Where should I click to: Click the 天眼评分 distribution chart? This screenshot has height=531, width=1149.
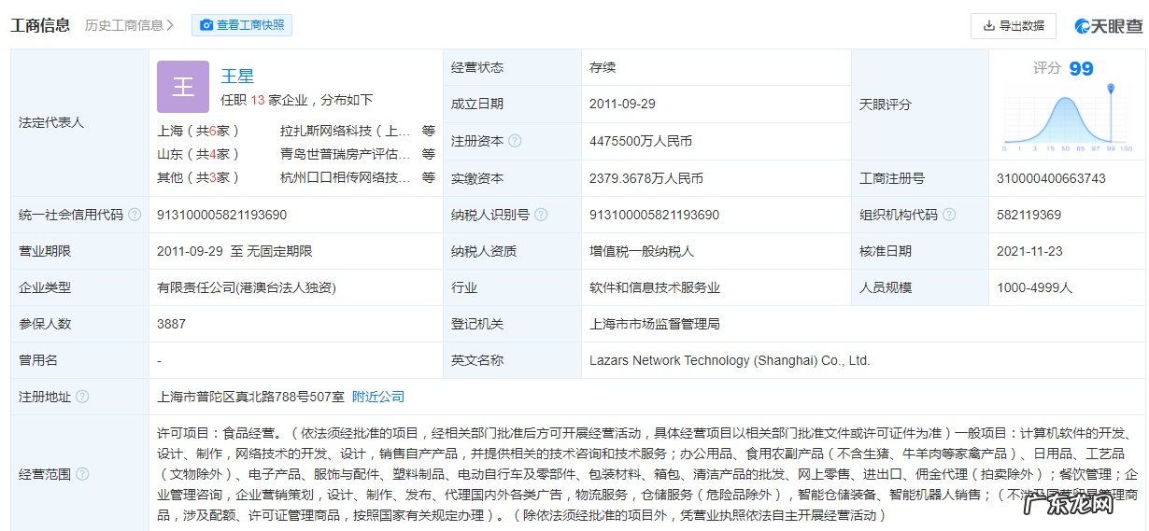click(1068, 119)
